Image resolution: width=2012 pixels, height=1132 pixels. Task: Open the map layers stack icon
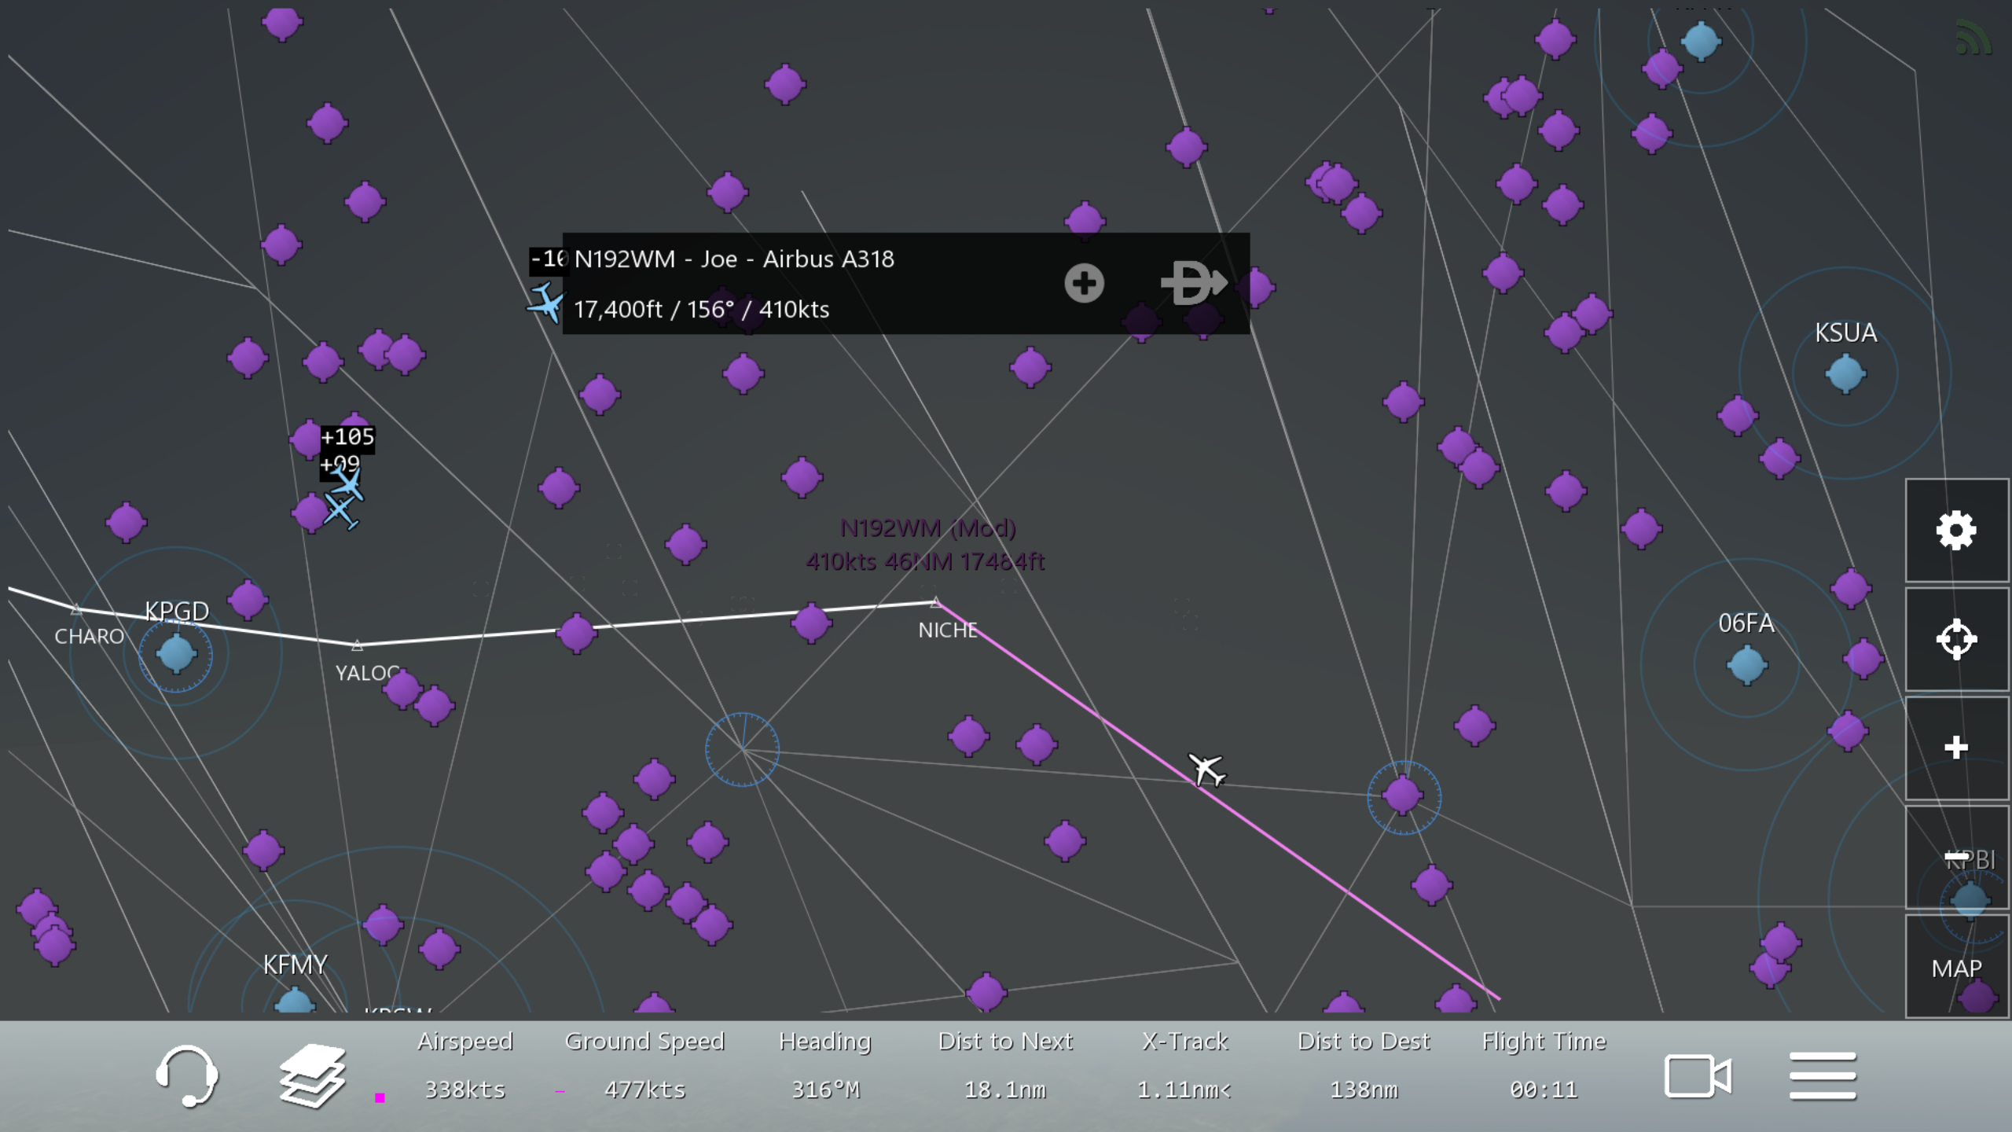312,1075
